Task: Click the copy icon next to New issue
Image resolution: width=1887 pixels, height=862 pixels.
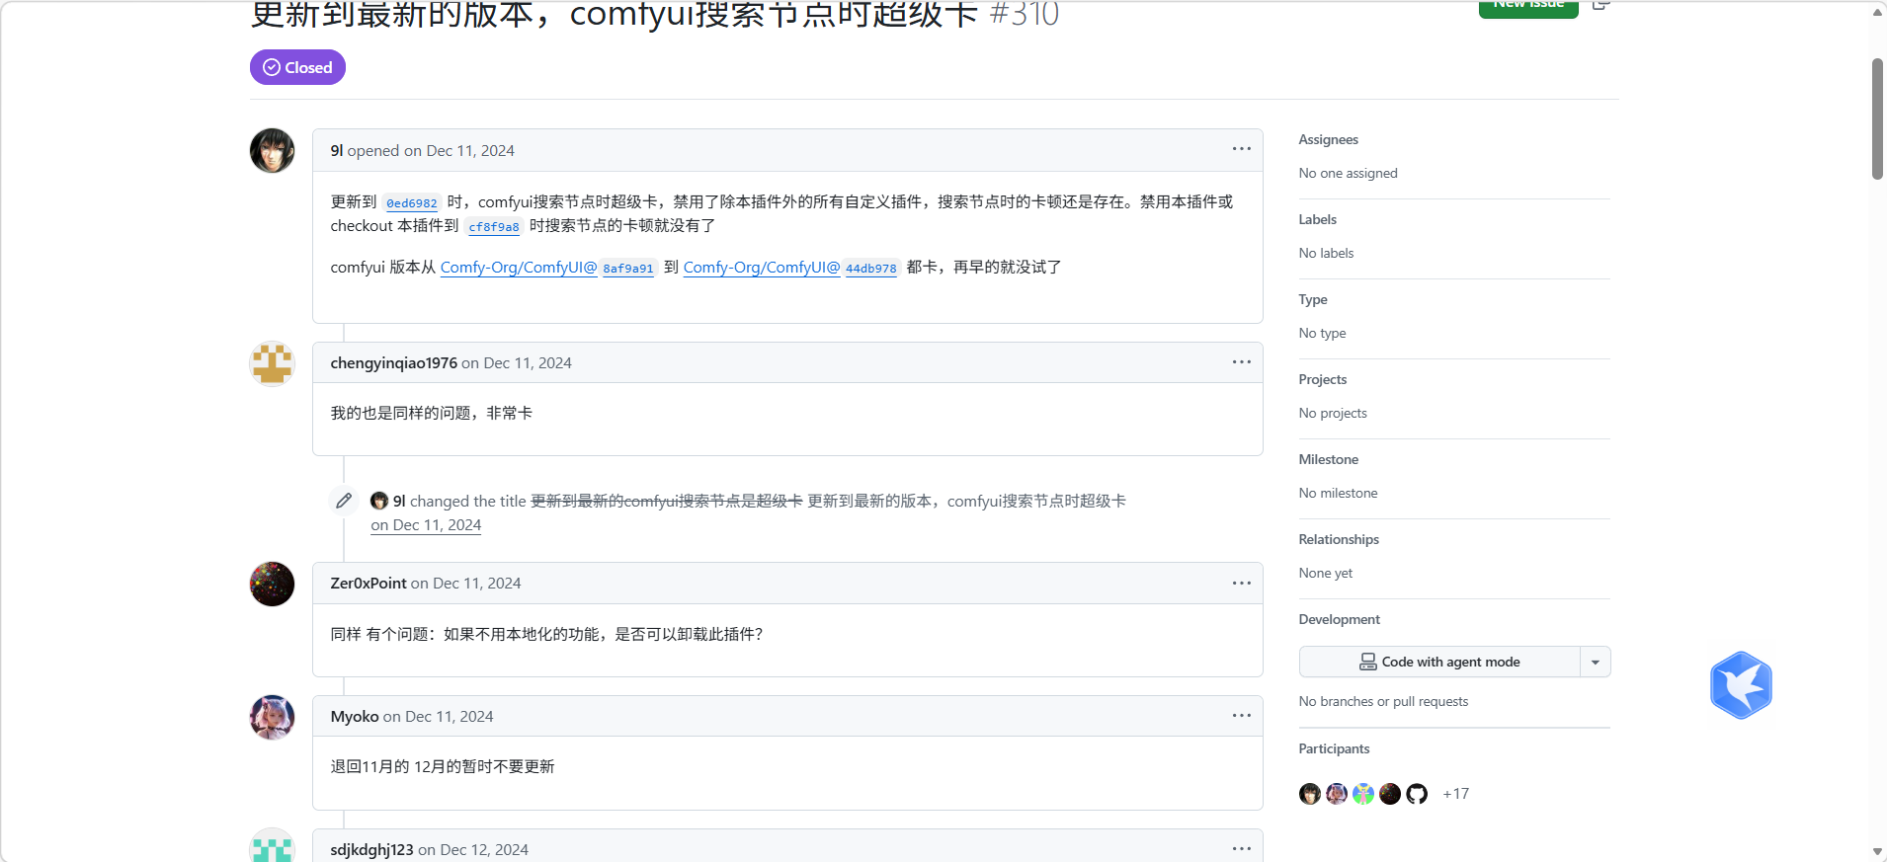Action: 1600,5
